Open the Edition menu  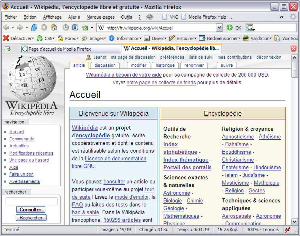(30, 17)
